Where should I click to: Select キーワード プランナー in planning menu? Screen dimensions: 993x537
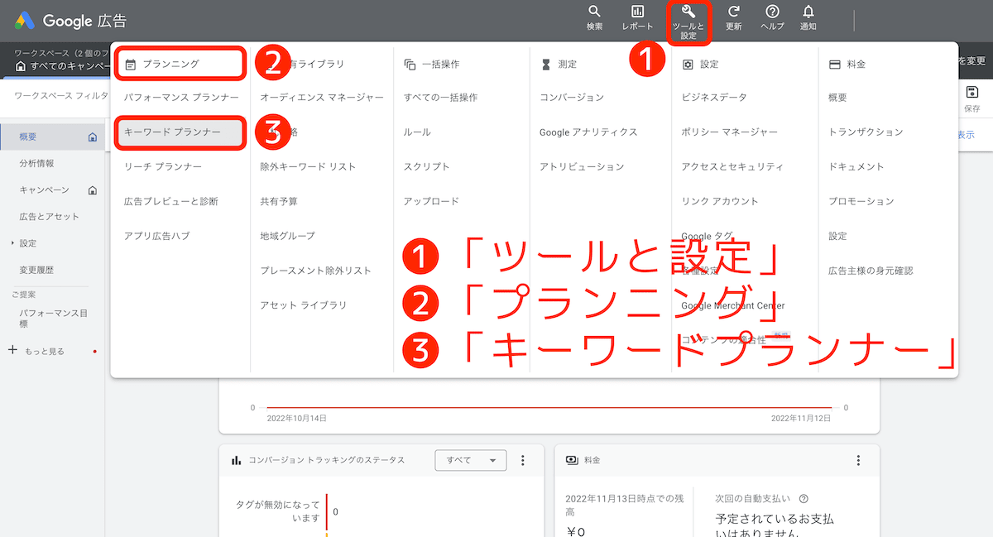pyautogui.click(x=172, y=132)
